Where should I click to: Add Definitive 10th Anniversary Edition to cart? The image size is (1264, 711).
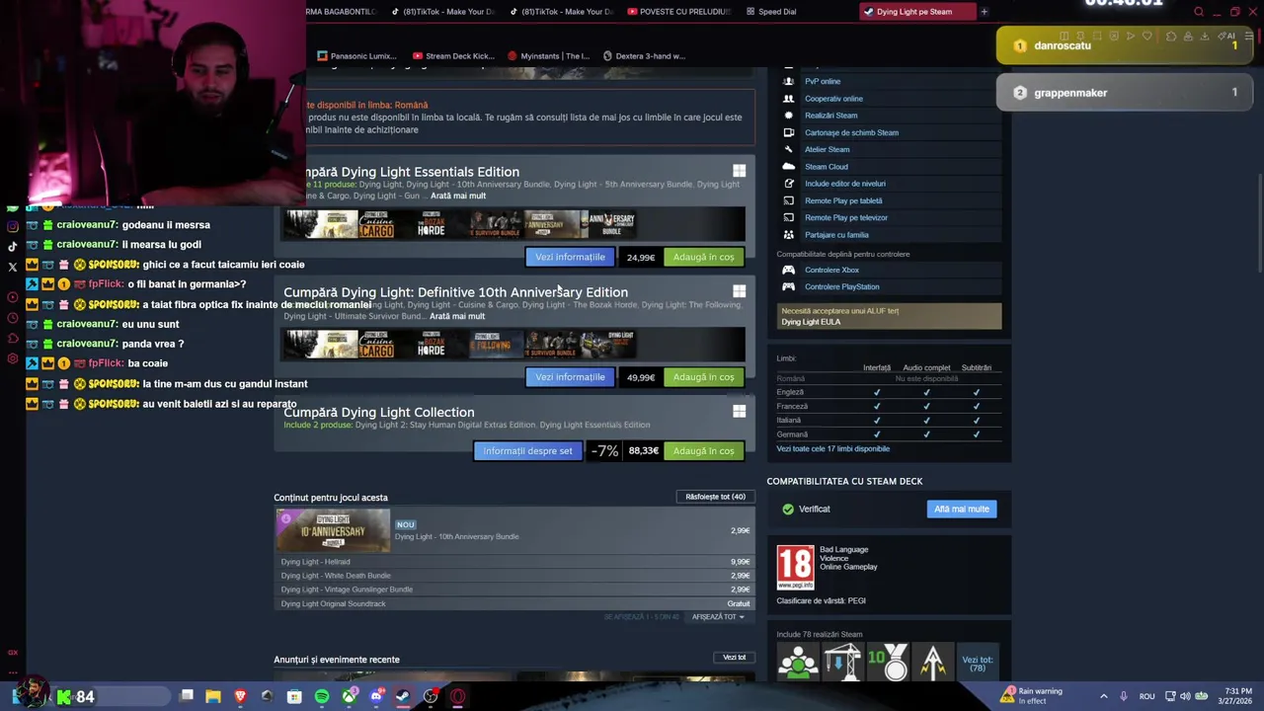click(x=703, y=377)
